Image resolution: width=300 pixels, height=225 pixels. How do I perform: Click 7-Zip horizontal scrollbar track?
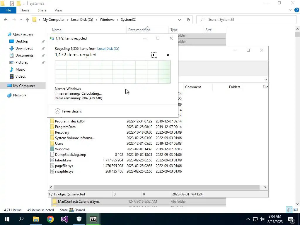[x=156, y=187]
